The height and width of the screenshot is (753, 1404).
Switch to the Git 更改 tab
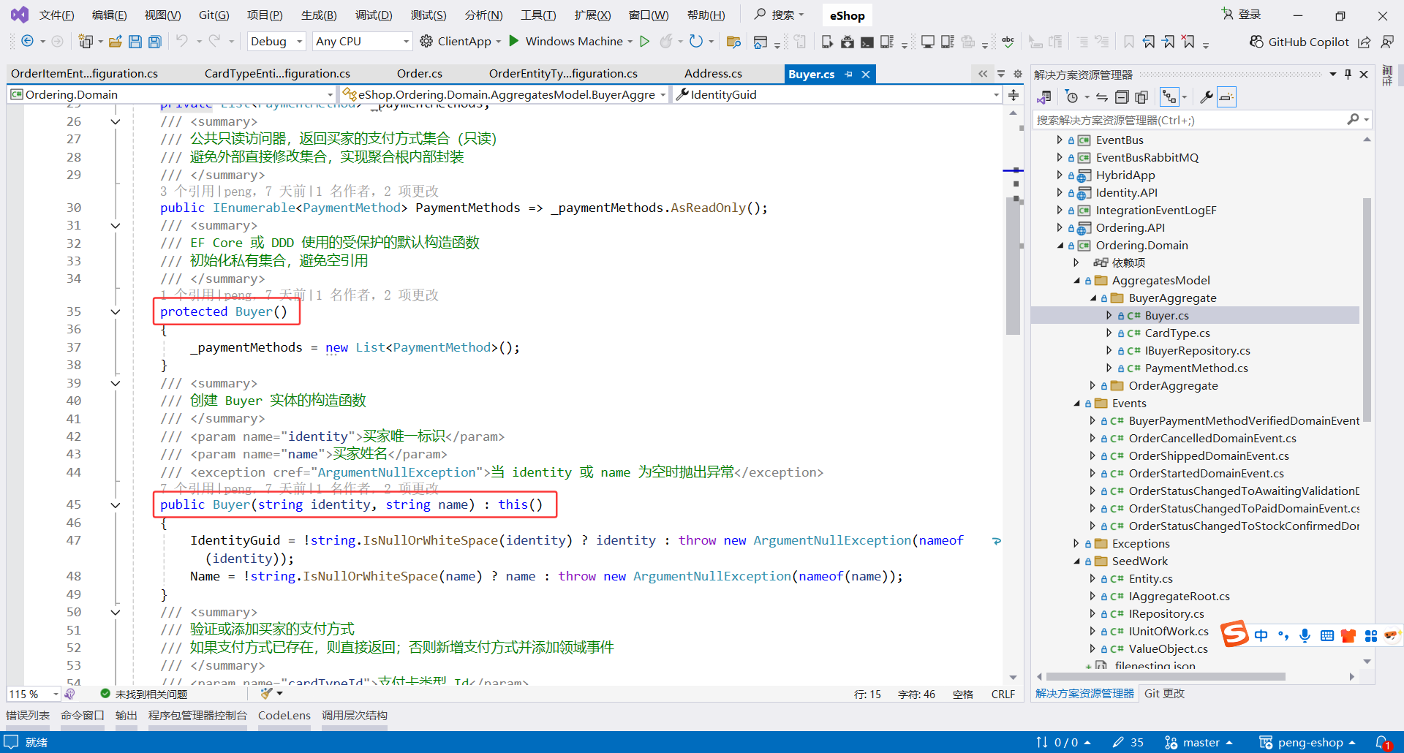coord(1164,694)
